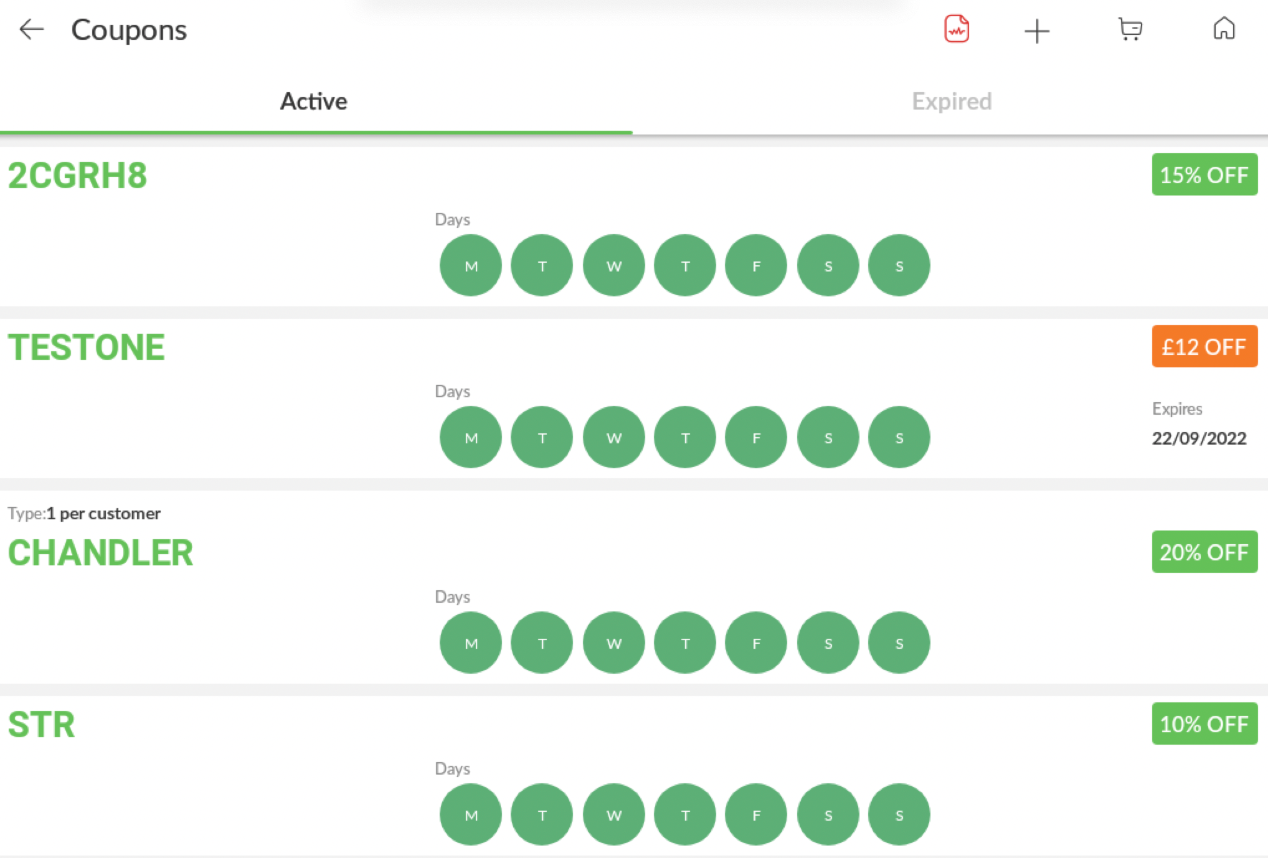This screenshot has height=858, width=1268.
Task: Open the 2CGRH8 coupon code
Action: click(77, 176)
